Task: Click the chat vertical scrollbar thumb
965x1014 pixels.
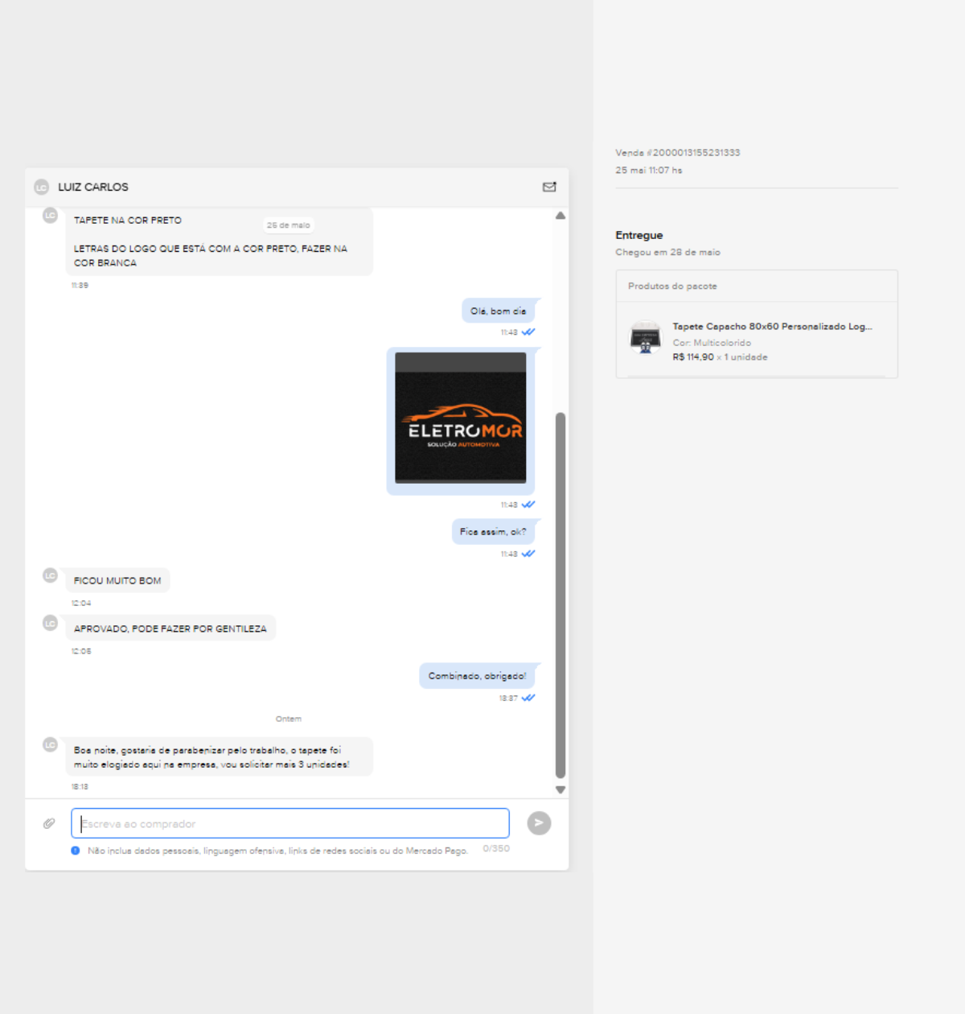Action: point(561,596)
